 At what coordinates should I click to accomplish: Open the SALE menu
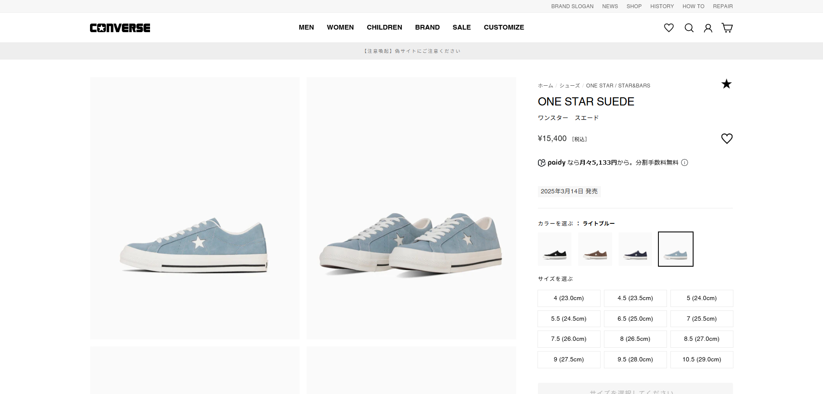[x=462, y=27]
